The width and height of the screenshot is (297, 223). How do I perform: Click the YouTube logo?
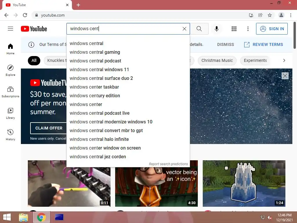coord(34,29)
